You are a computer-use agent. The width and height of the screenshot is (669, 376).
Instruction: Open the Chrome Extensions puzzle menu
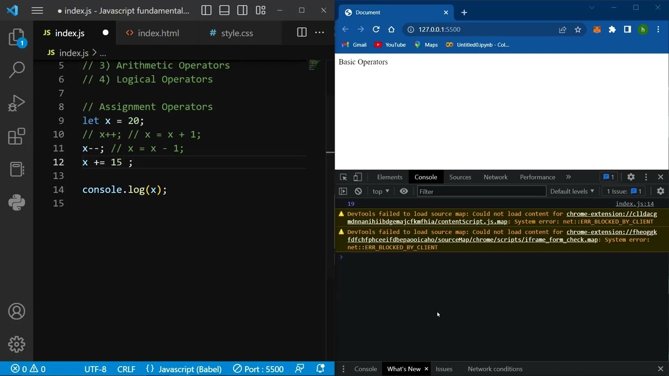(x=612, y=30)
